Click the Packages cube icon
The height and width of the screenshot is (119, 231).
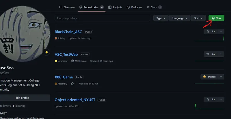(x=128, y=7)
